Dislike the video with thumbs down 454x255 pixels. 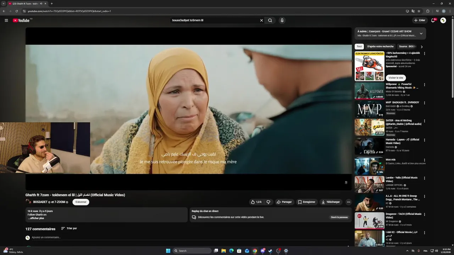click(268, 202)
